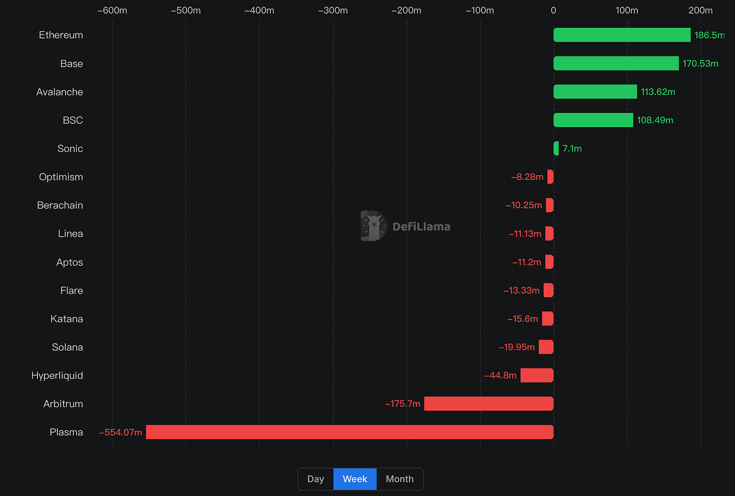Click the Ethereum chain label
The height and width of the screenshot is (496, 735).
click(x=61, y=35)
